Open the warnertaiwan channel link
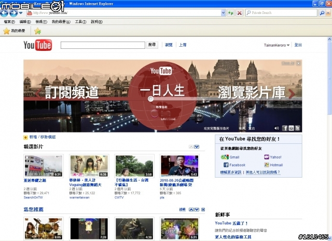332x241 pixels. click(79, 197)
